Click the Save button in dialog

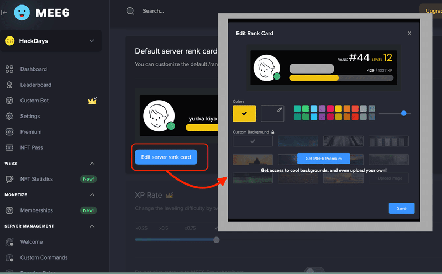click(x=402, y=208)
